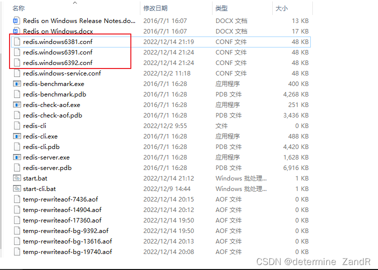Click the application icon of redis-cli.exe

17,136
